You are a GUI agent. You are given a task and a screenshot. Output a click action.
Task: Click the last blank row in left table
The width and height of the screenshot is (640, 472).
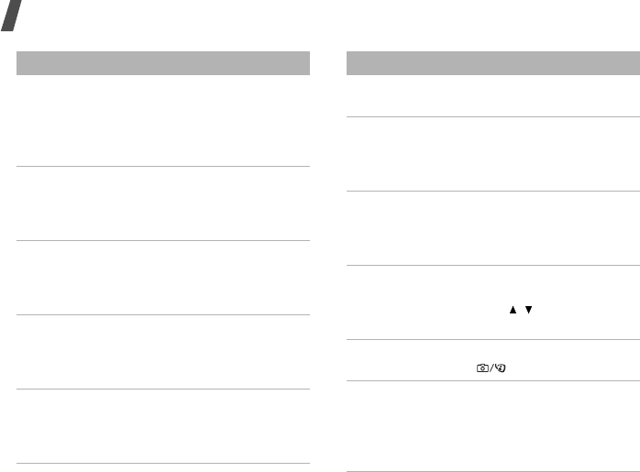coord(163,426)
